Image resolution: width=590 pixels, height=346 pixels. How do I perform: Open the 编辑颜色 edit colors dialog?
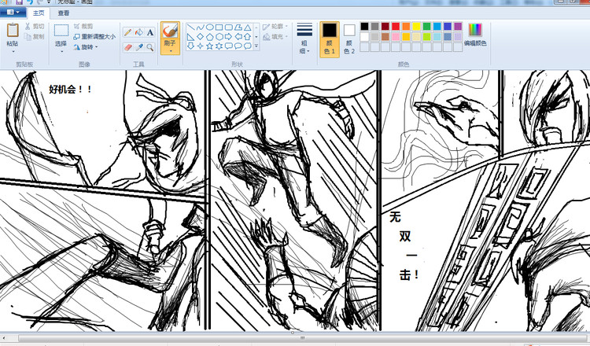(475, 34)
